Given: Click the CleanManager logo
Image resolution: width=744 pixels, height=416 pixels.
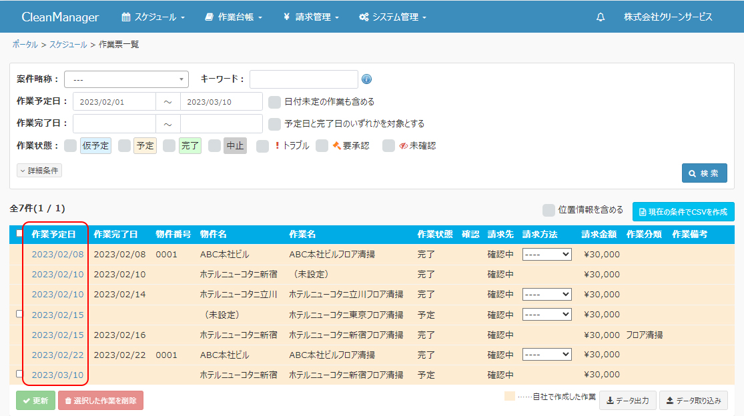Looking at the screenshot, I should 60,17.
